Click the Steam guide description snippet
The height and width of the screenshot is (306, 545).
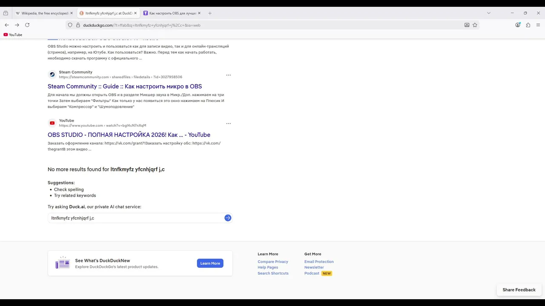pyautogui.click(x=136, y=101)
